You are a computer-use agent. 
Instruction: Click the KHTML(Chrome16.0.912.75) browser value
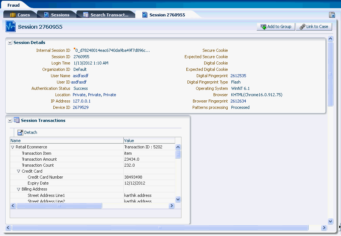[x=257, y=95]
